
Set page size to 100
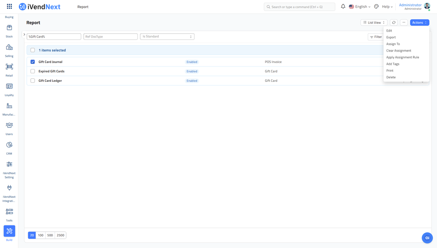41,235
